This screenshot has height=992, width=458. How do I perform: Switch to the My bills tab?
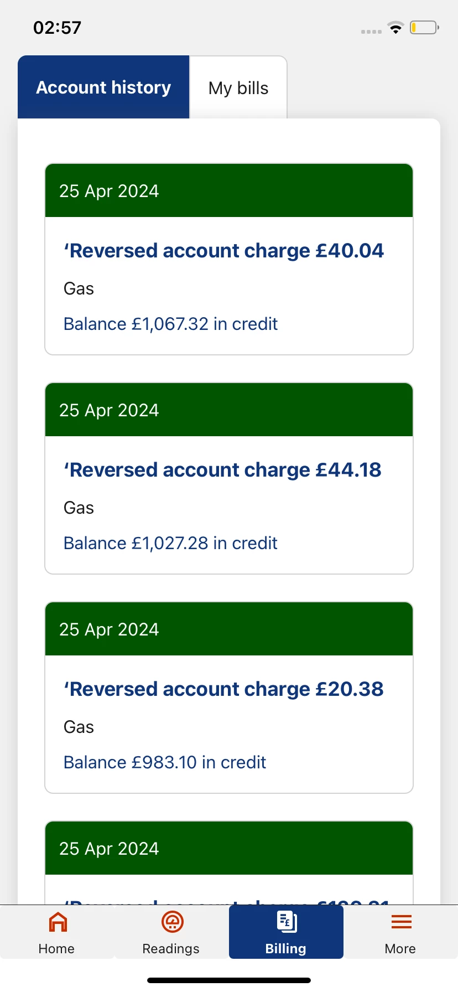click(x=238, y=88)
